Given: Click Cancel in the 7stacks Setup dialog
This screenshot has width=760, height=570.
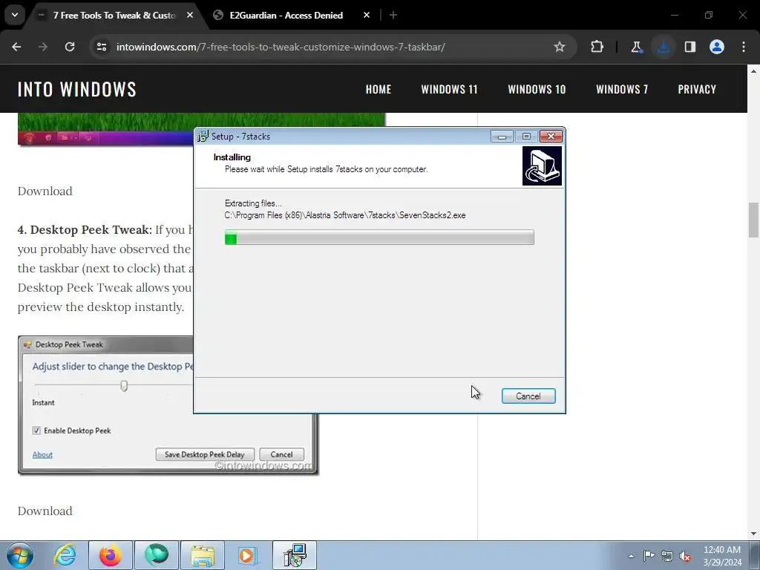Looking at the screenshot, I should (528, 396).
